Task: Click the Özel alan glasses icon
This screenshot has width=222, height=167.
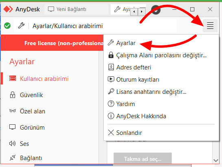Action: coord(13,111)
